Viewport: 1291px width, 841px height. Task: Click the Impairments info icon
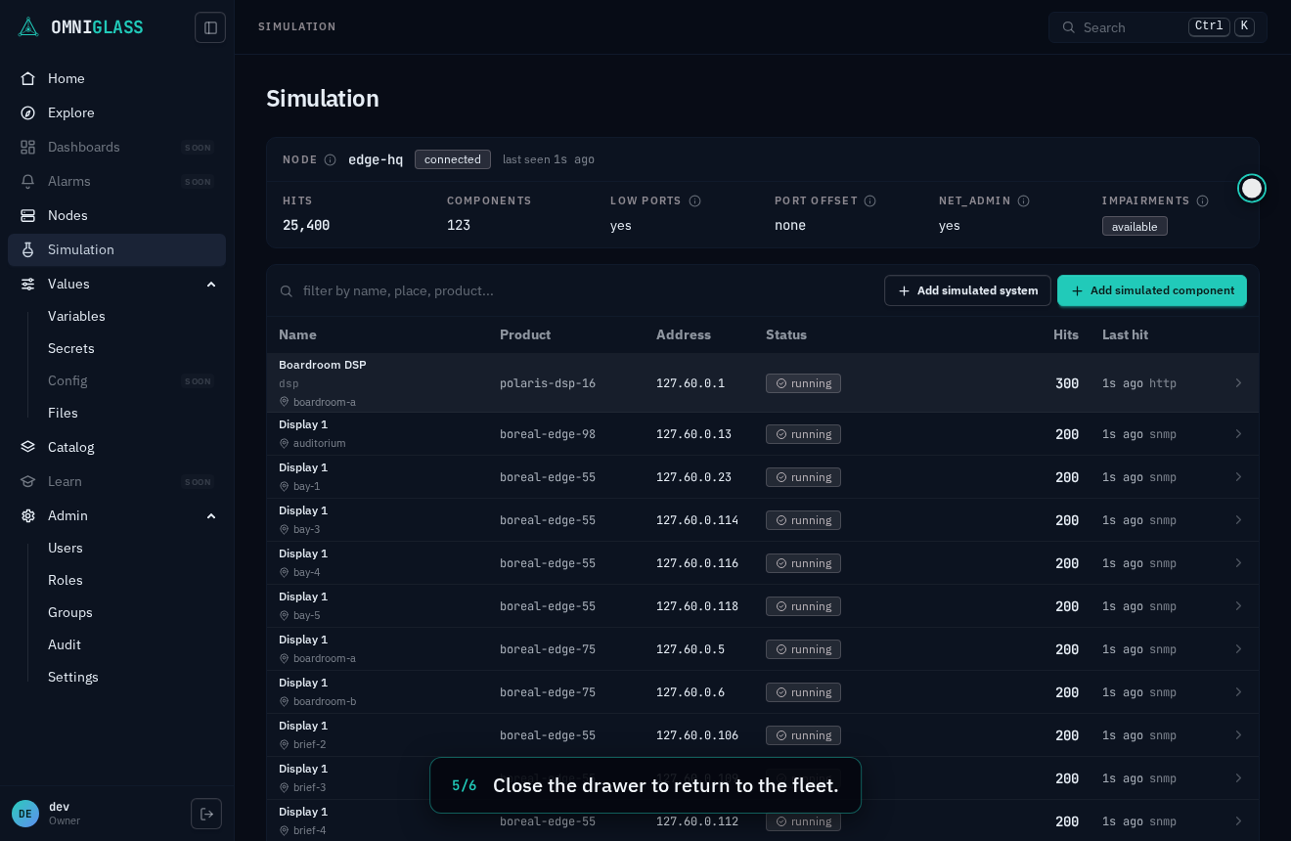click(1203, 200)
